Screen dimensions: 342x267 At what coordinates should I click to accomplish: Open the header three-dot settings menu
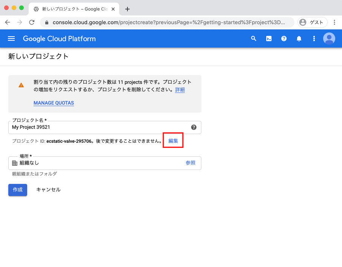pyautogui.click(x=314, y=39)
